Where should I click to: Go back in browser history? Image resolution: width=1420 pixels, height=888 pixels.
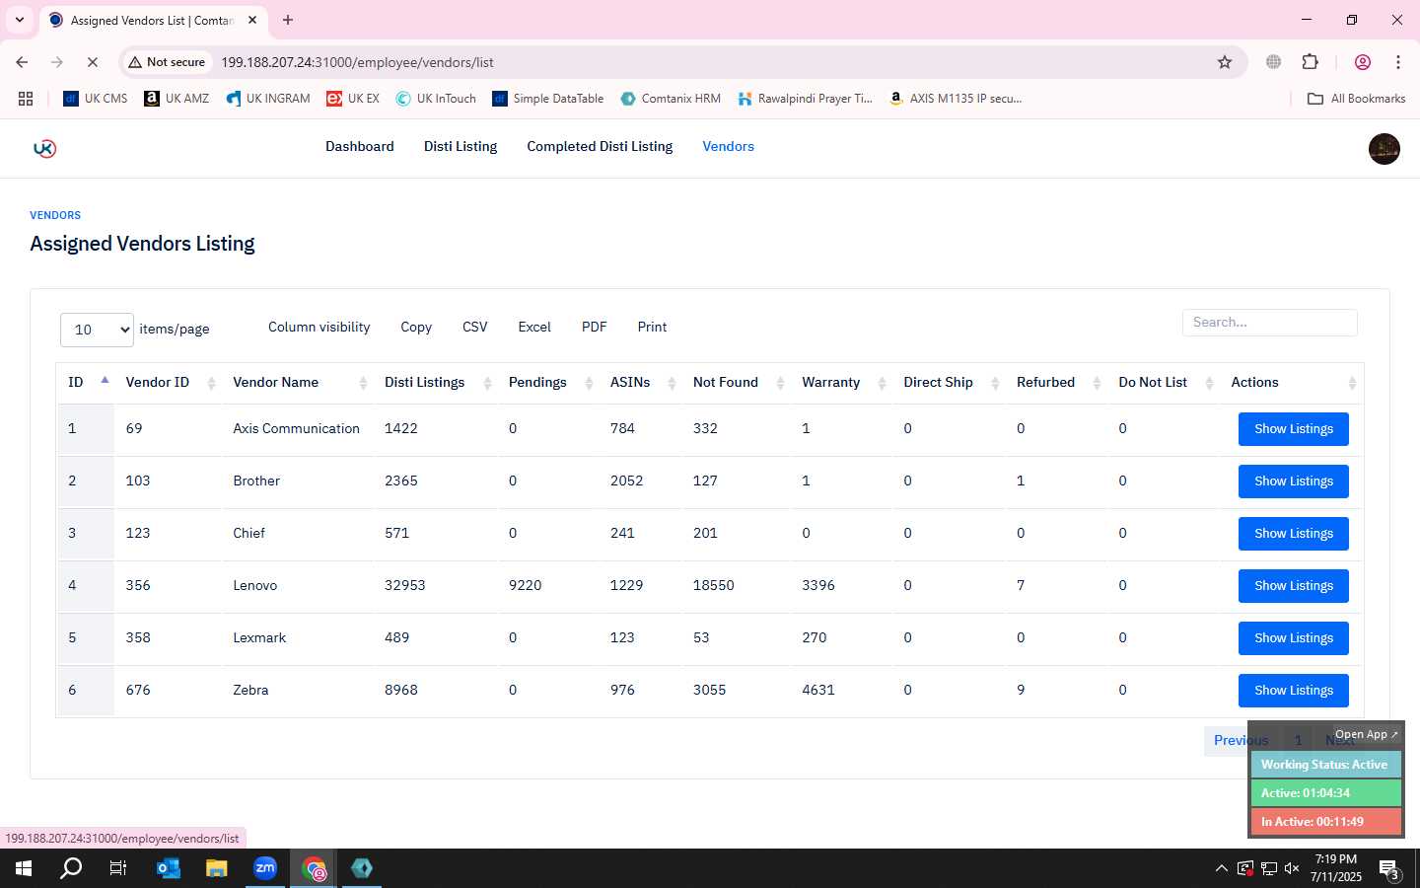point(22,62)
